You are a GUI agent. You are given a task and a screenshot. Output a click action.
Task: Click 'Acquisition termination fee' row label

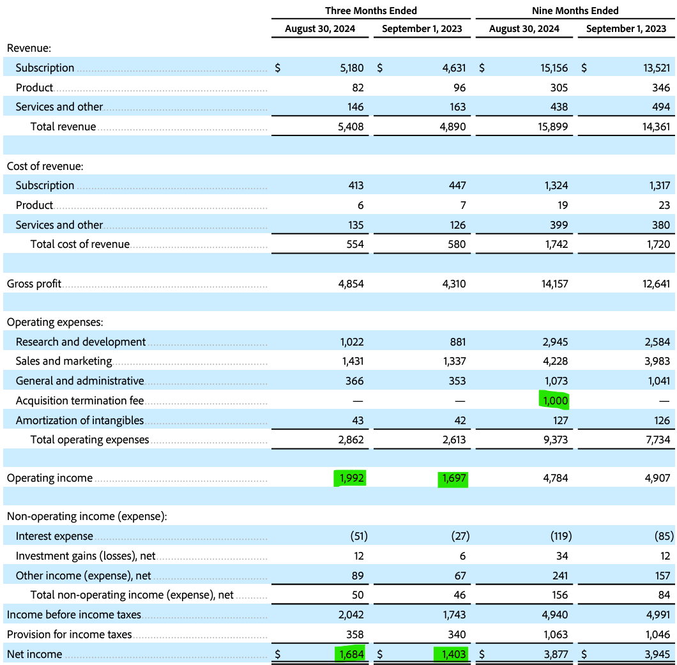pyautogui.click(x=80, y=401)
